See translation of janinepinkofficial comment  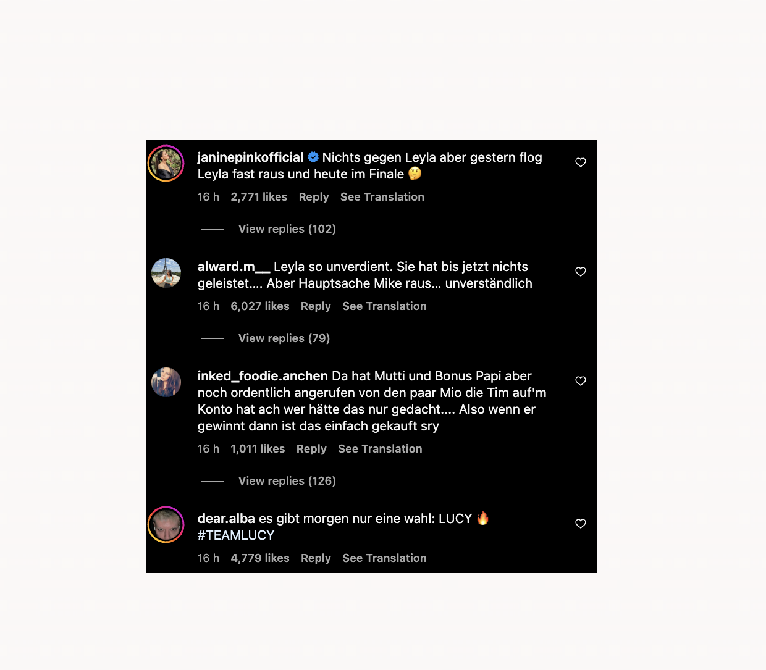[382, 197]
